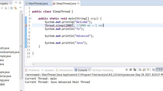Select mple.java file in Navigator

5,56
